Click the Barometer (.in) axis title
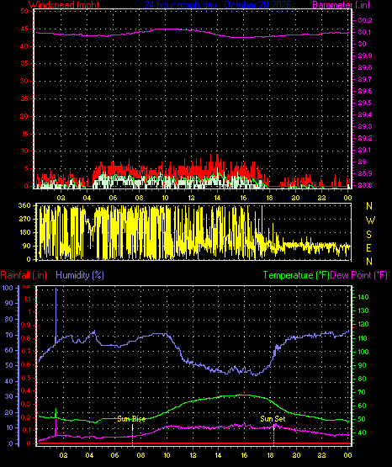Screen dimensions: 392x467 (x=342, y=5)
